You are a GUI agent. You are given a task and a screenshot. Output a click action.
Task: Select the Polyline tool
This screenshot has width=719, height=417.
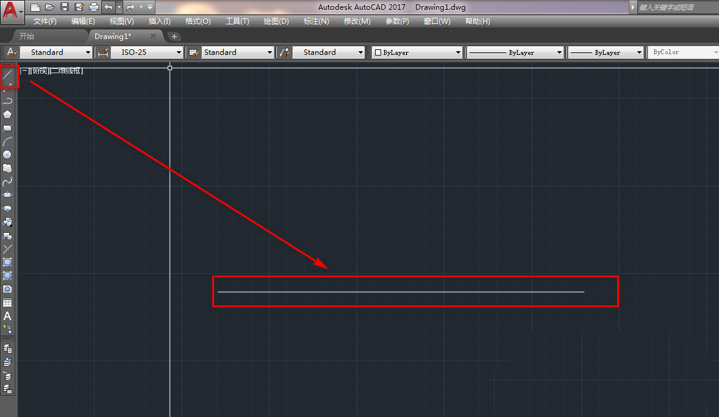tap(7, 101)
